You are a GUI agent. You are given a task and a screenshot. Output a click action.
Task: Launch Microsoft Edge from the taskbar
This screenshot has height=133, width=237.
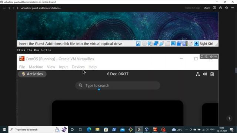tap(89, 130)
